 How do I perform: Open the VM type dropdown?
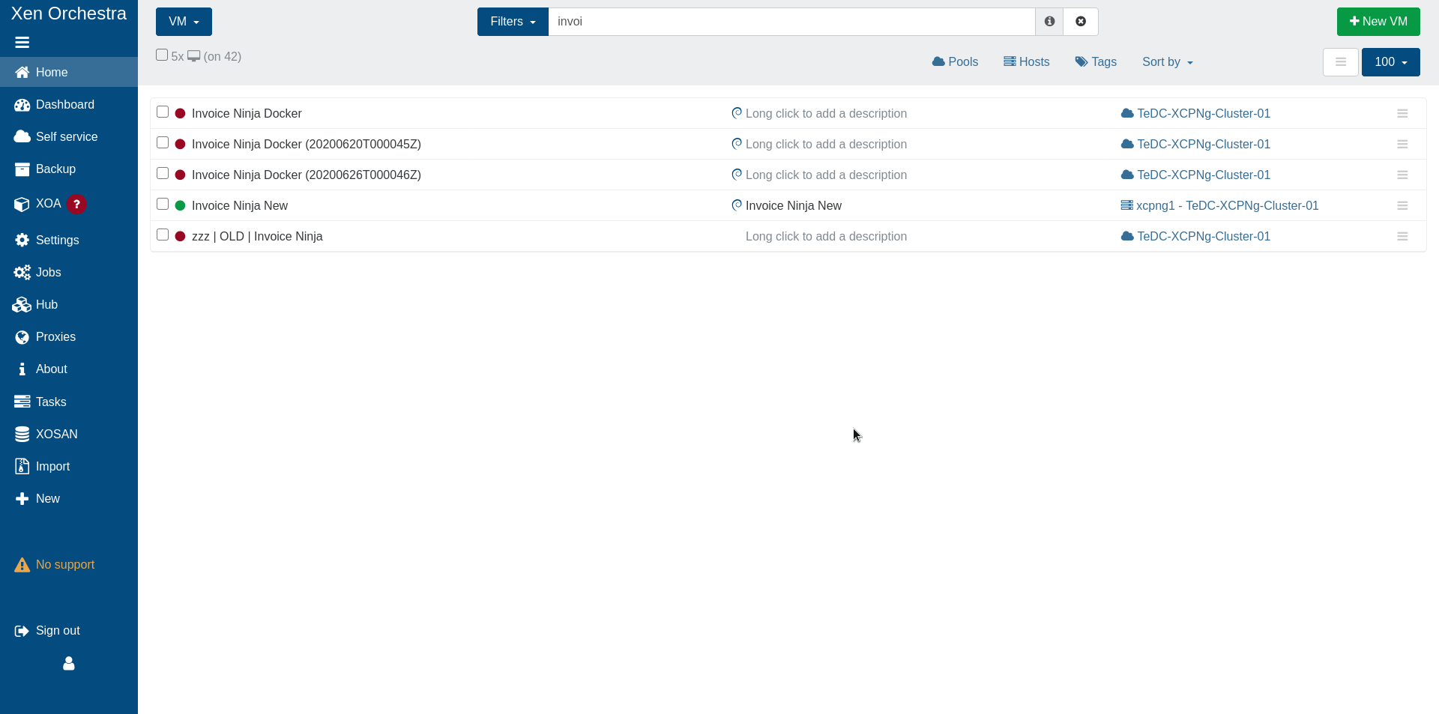click(x=184, y=22)
